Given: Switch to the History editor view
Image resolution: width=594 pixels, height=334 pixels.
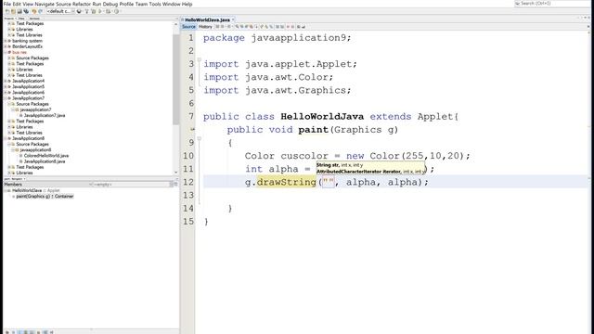Looking at the screenshot, I should pyautogui.click(x=205, y=27).
